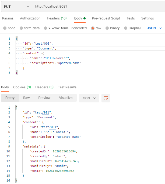This screenshot has width=165, height=184.
Task: Click response "name": "Hello World!" line
Action: 50,132
